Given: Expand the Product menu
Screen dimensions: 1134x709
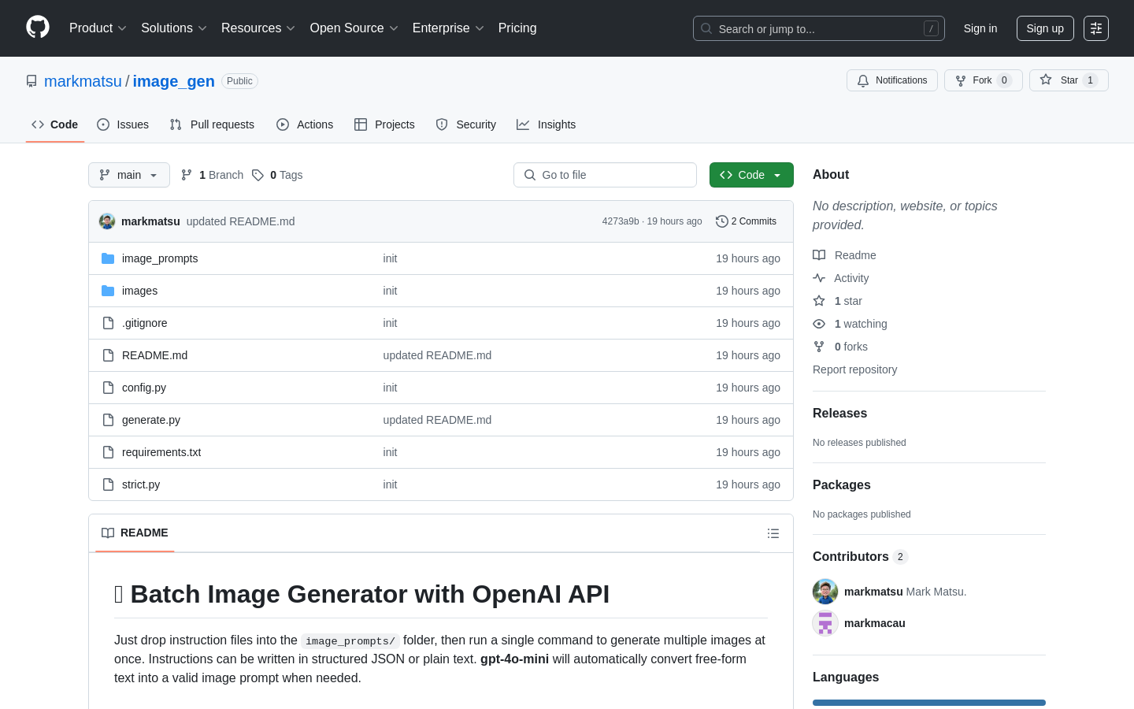Looking at the screenshot, I should [x=98, y=28].
